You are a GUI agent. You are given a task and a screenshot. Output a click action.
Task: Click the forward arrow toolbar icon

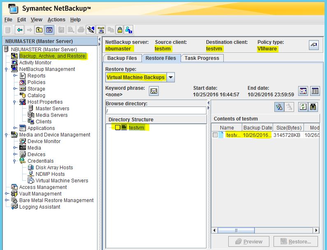29,30
